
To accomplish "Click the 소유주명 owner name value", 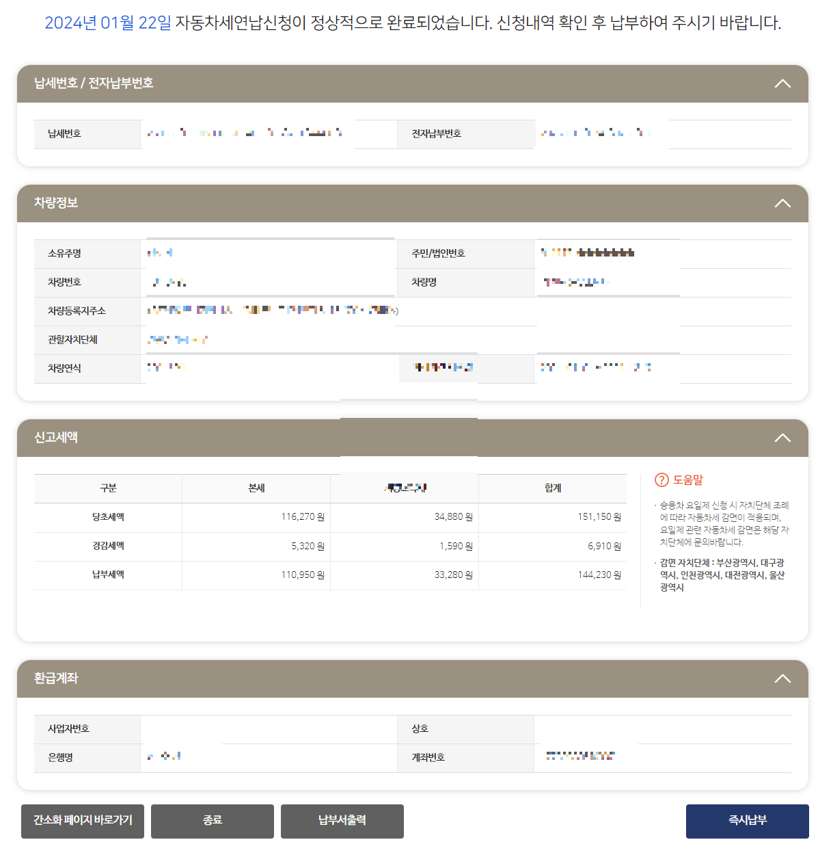I will tap(205, 253).
